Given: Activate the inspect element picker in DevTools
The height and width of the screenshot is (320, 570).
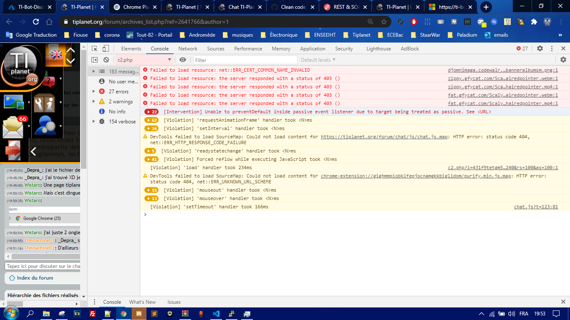Looking at the screenshot, I should click(x=95, y=48).
